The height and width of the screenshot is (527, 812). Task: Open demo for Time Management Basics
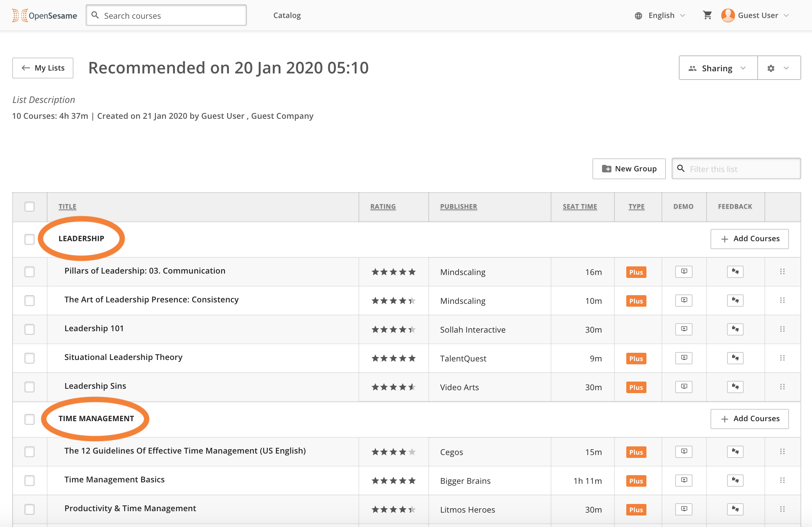pos(684,480)
